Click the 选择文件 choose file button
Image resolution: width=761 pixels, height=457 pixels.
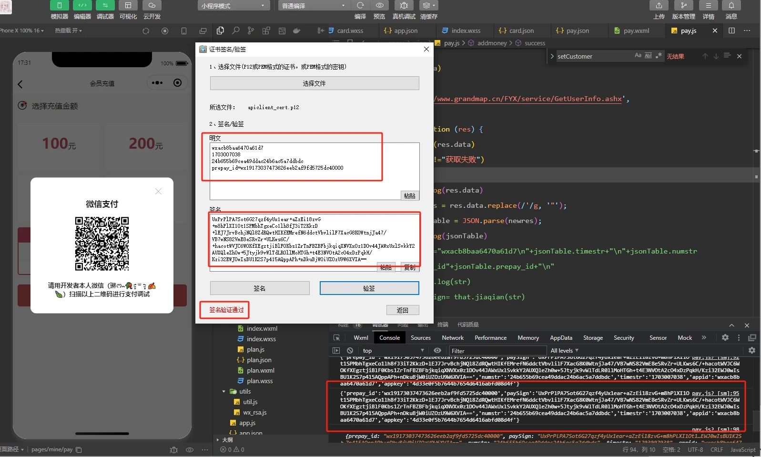click(x=315, y=83)
